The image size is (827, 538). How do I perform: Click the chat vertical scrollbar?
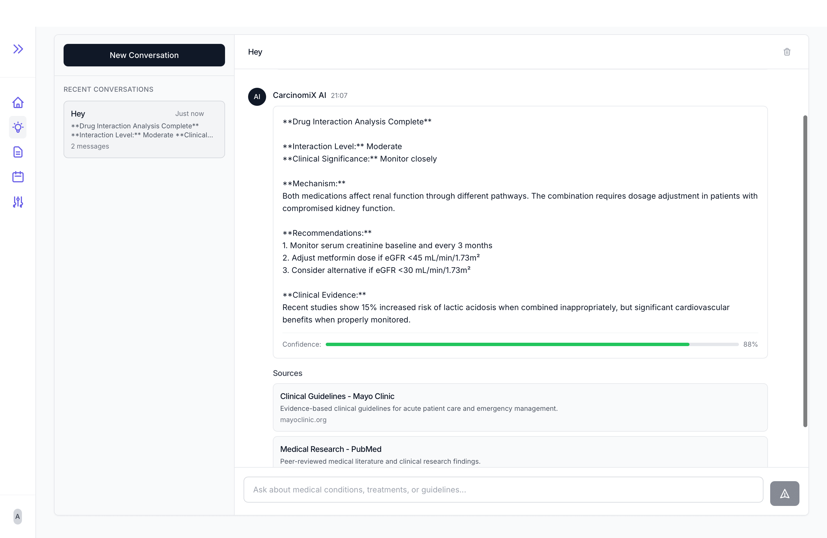click(x=805, y=271)
